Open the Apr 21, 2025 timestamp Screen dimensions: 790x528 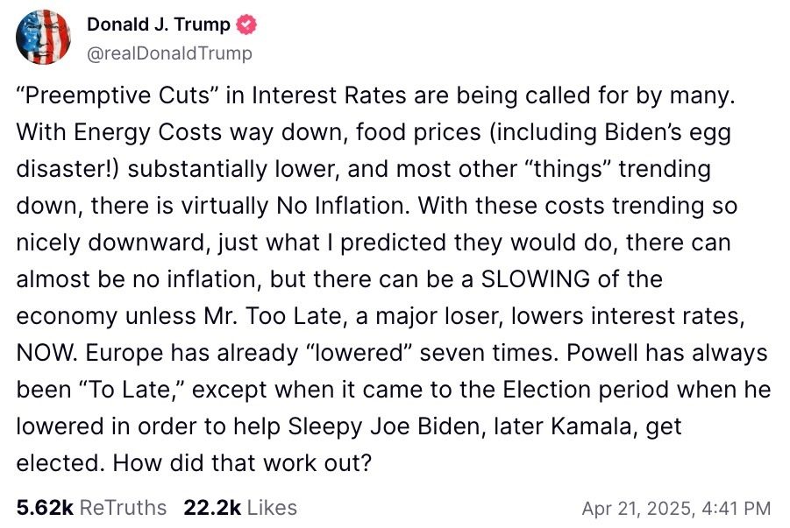coord(676,509)
